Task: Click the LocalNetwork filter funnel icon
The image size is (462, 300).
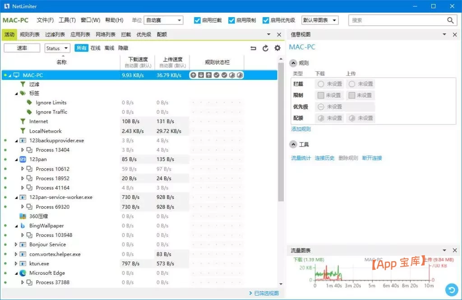Action: tap(23, 131)
